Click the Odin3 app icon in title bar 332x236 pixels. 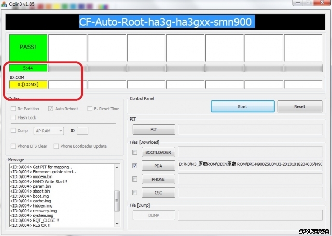coord(4,4)
